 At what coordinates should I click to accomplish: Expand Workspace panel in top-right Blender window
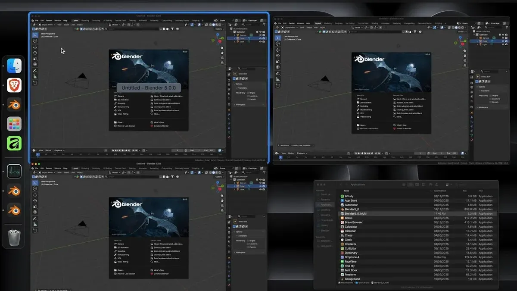click(x=483, y=107)
